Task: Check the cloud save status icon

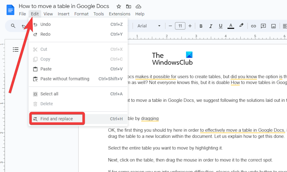Action: [x=139, y=7]
